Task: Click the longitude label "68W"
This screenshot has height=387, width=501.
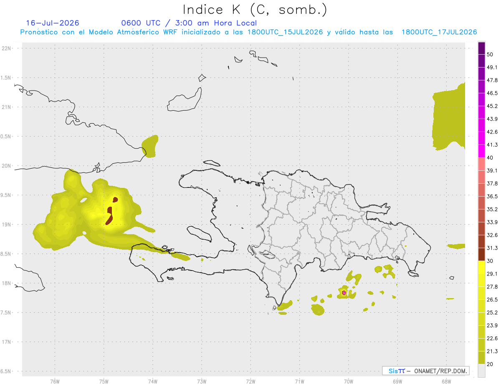Action: coord(446,382)
